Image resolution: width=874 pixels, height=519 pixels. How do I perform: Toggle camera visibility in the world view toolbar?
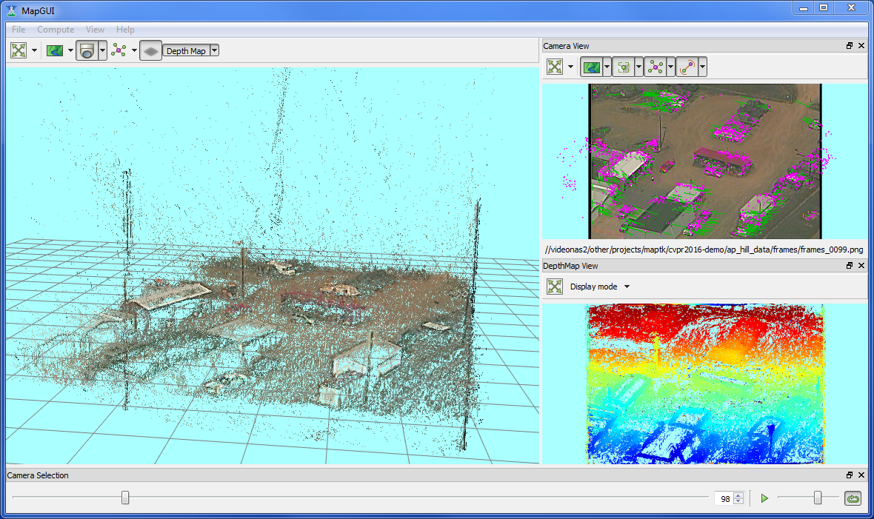point(87,51)
